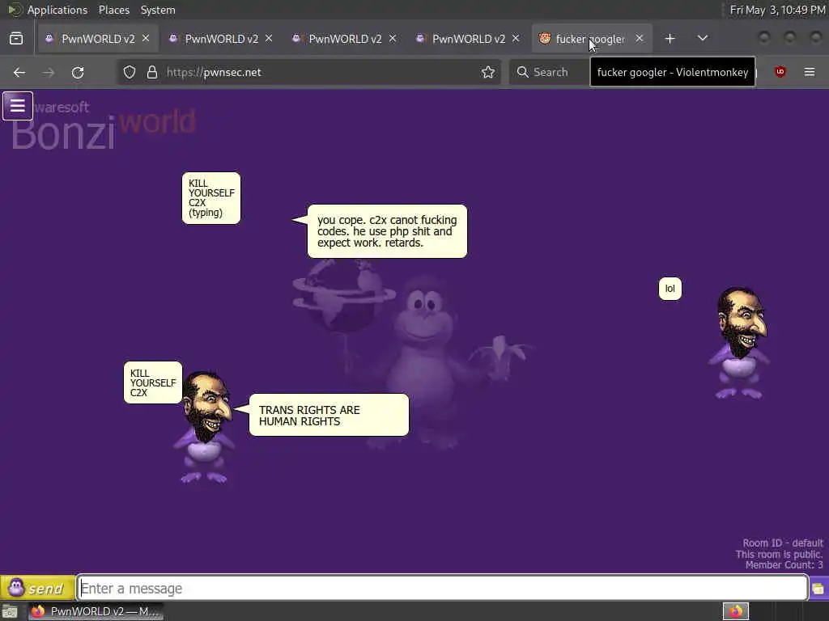Screen dimensions: 829x621
Task: Click the Firefox workspace switcher thumbnail
Action: pos(735,612)
